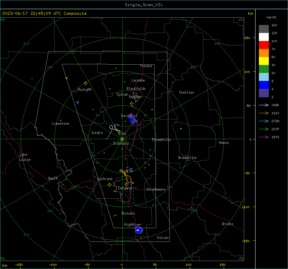Click the yellow diamond marker near RockyMH
The image size is (288, 269).
85,83
